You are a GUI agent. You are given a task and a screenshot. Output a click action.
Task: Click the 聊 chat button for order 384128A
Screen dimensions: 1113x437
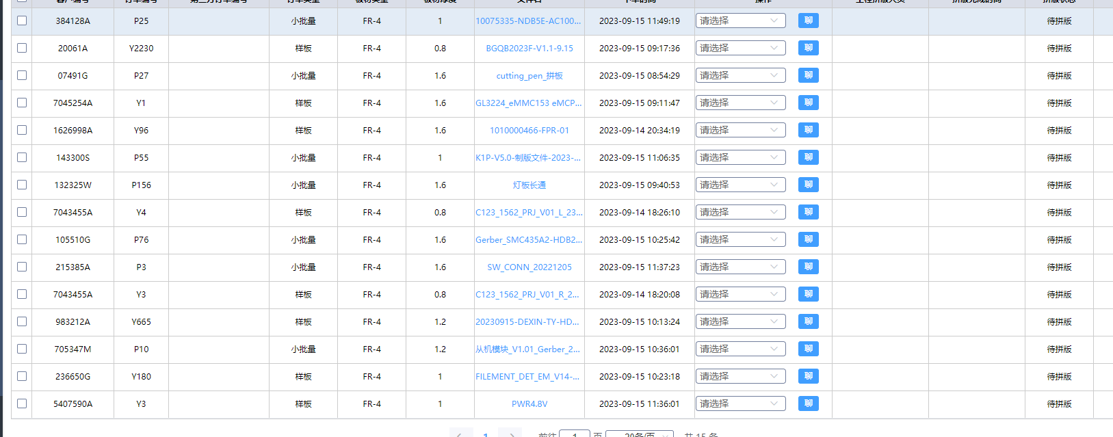click(x=808, y=21)
